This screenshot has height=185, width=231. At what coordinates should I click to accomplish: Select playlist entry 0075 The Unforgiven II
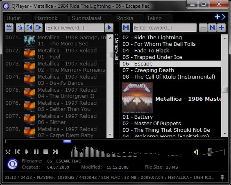point(54,93)
